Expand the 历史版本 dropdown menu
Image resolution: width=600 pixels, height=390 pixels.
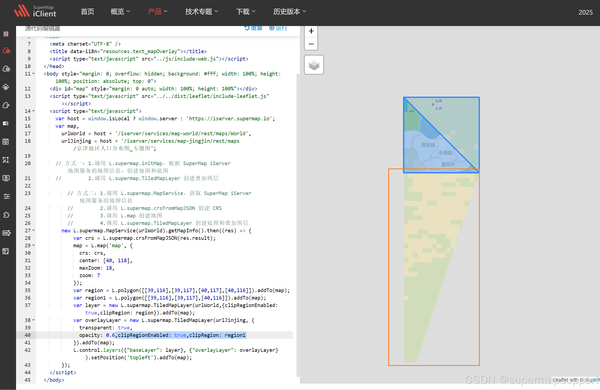pos(289,12)
